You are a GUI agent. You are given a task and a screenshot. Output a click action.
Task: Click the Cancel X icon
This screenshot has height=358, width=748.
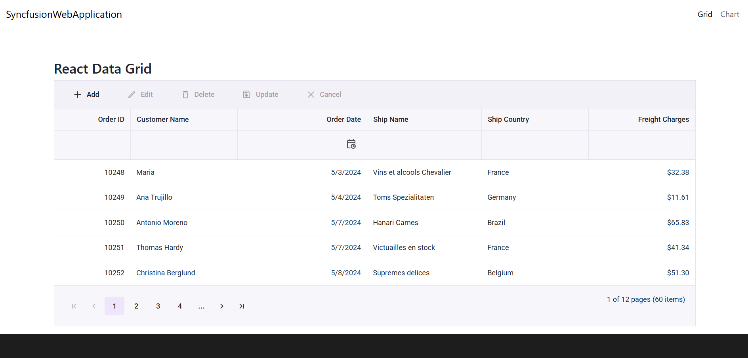tap(311, 95)
